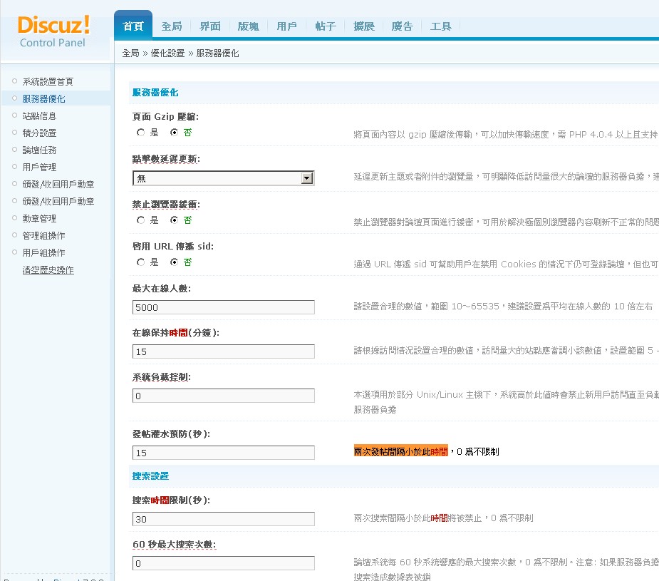Click the 最大在線人數 input field

[223, 307]
